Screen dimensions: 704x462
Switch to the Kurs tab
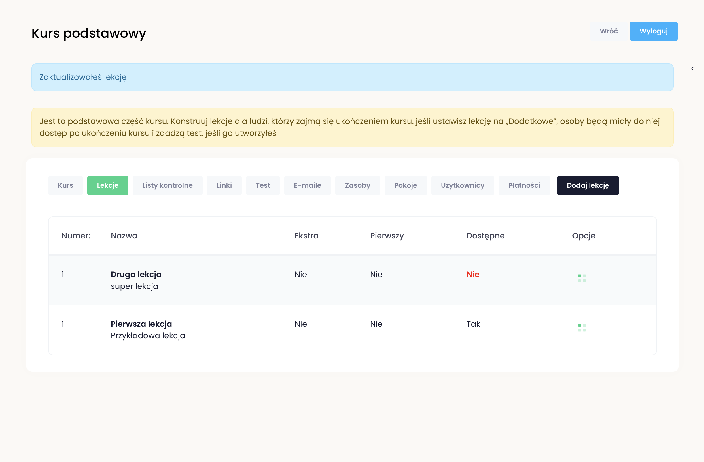point(65,185)
